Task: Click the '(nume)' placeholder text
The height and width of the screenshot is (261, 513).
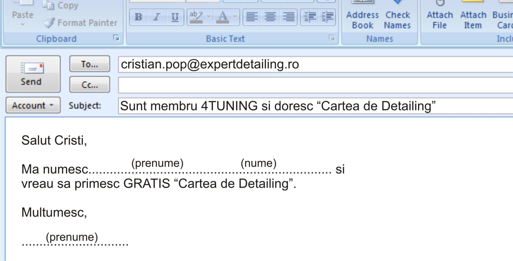Action: [259, 163]
